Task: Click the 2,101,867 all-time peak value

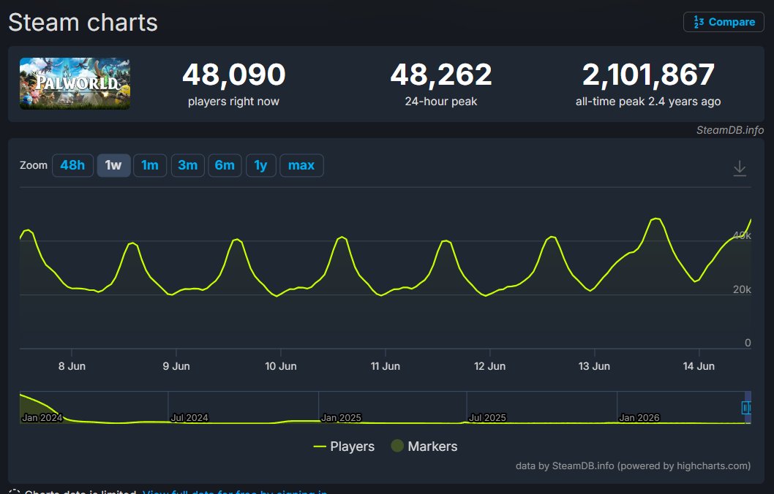Action: click(x=648, y=75)
